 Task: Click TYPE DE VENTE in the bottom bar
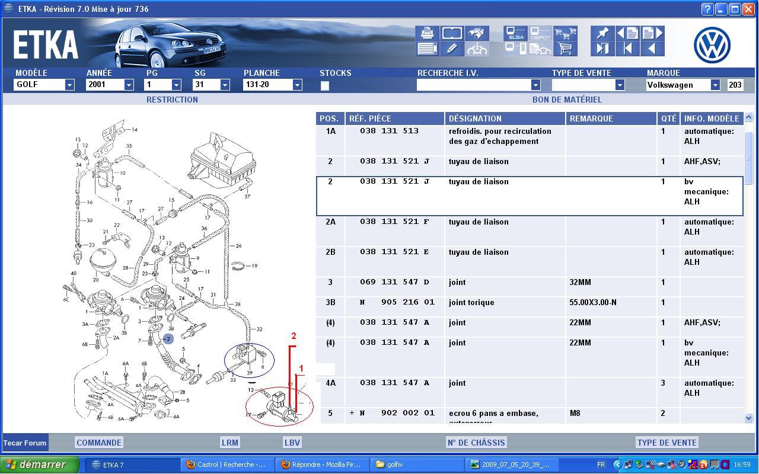(x=667, y=443)
